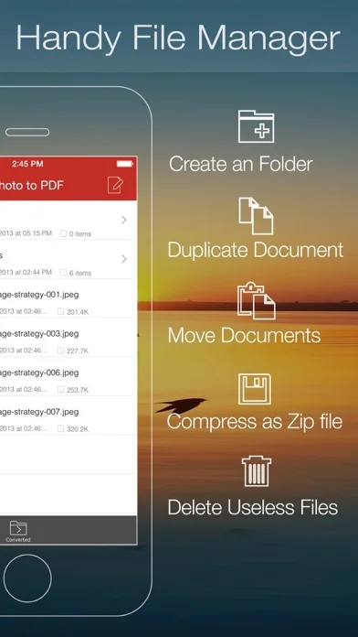Expand the folder row with 6 items
Viewport: 358px width, 637px height.
68,259
